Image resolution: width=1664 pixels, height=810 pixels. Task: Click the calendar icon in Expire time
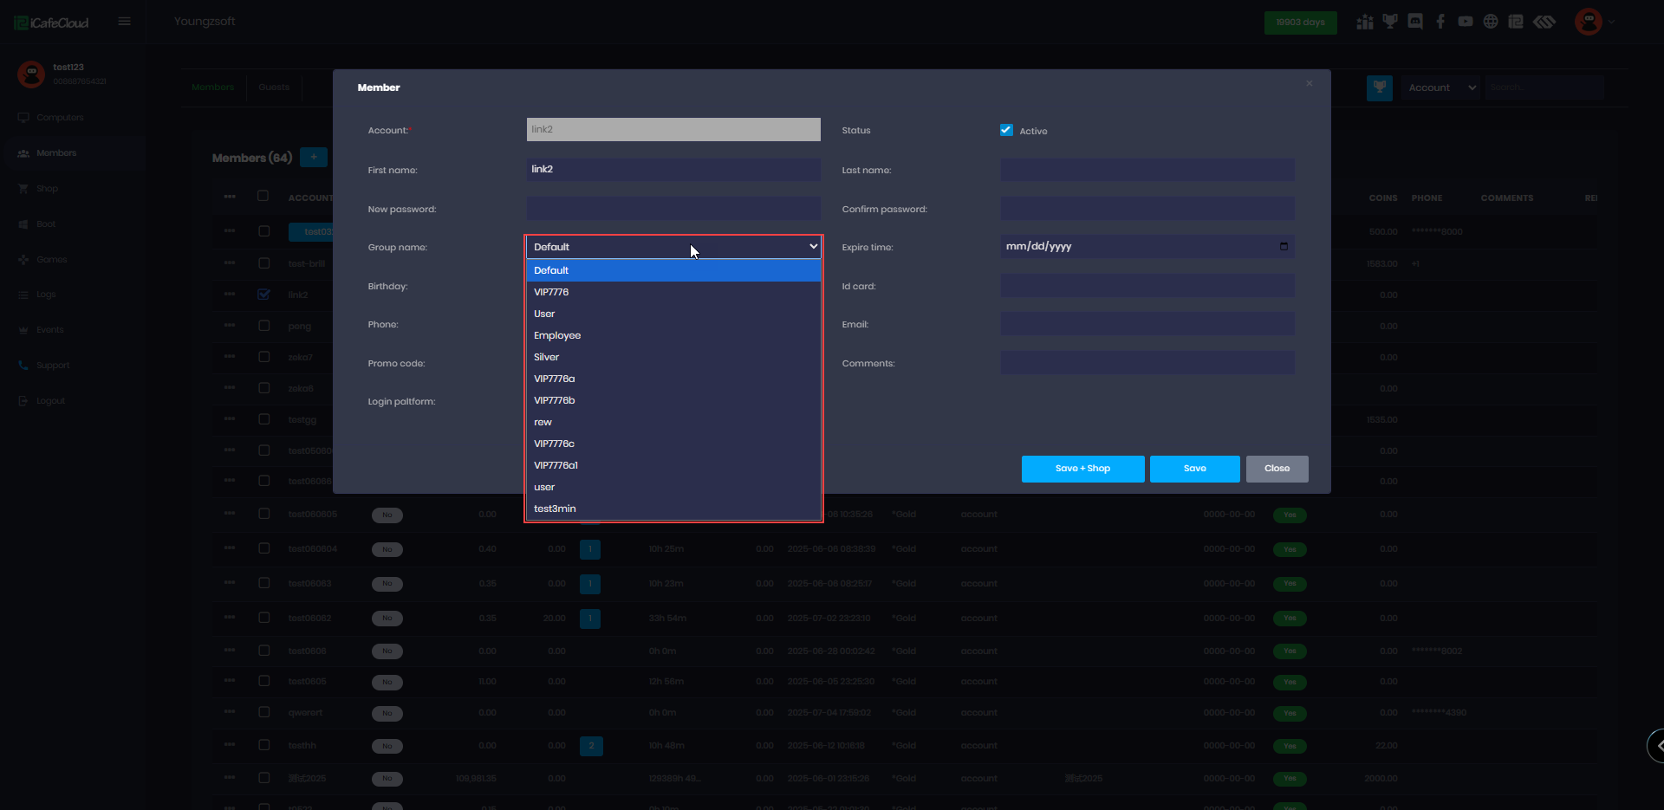coord(1284,247)
